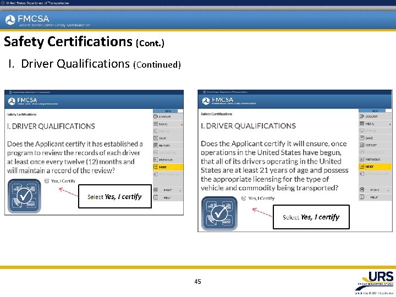Click greyed Upload File icon in right panel
Screen dimensions: 396x297
coord(362,152)
